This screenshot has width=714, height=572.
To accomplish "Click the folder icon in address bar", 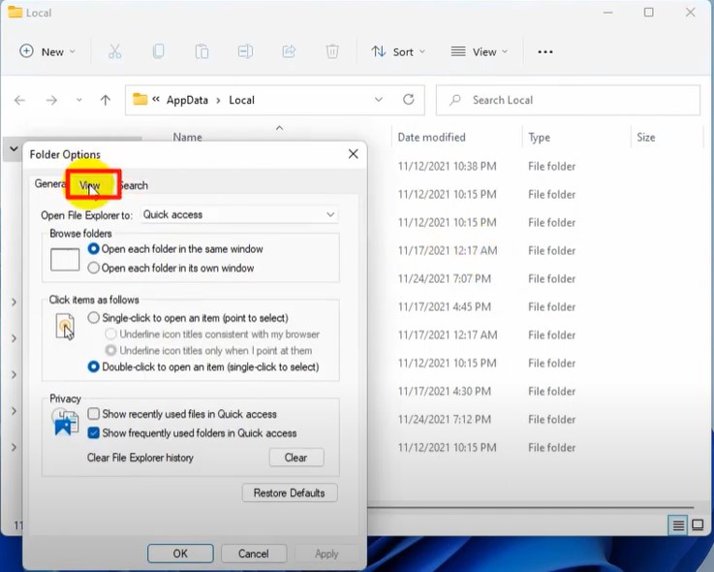I will (140, 99).
